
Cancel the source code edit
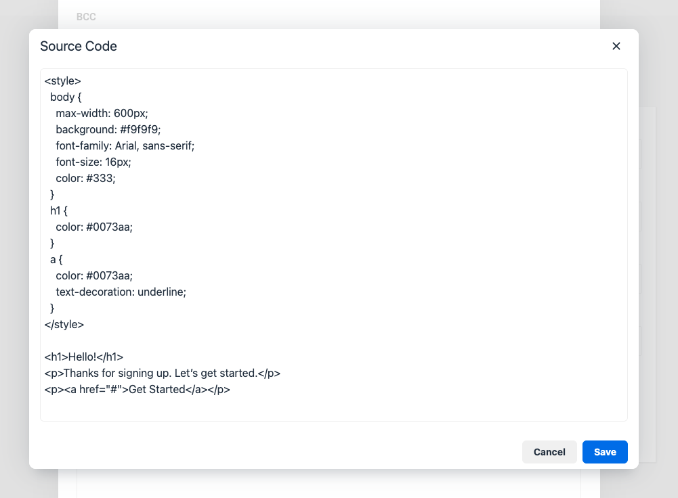pyautogui.click(x=549, y=452)
